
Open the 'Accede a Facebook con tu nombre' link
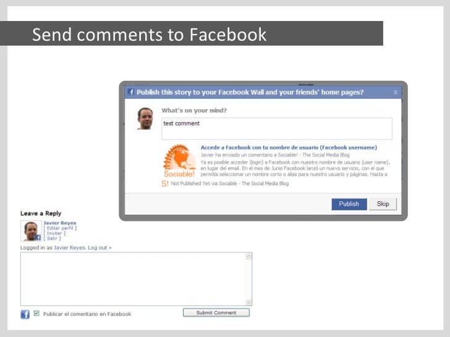289,148
